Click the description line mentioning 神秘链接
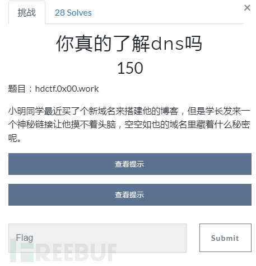 click(x=129, y=125)
